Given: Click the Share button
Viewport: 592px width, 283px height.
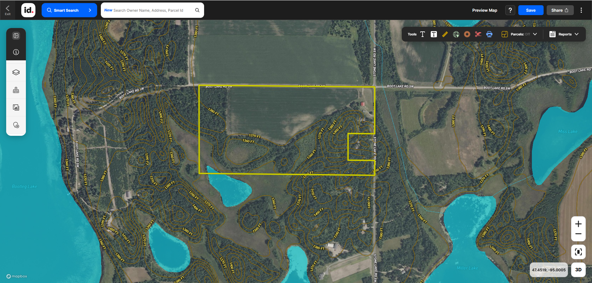Looking at the screenshot, I should click(x=560, y=10).
